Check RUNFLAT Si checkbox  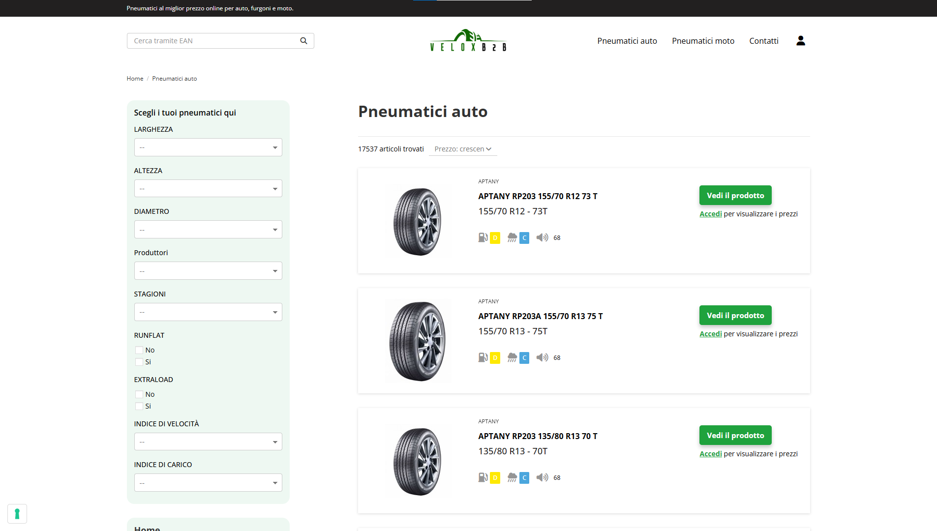click(139, 362)
